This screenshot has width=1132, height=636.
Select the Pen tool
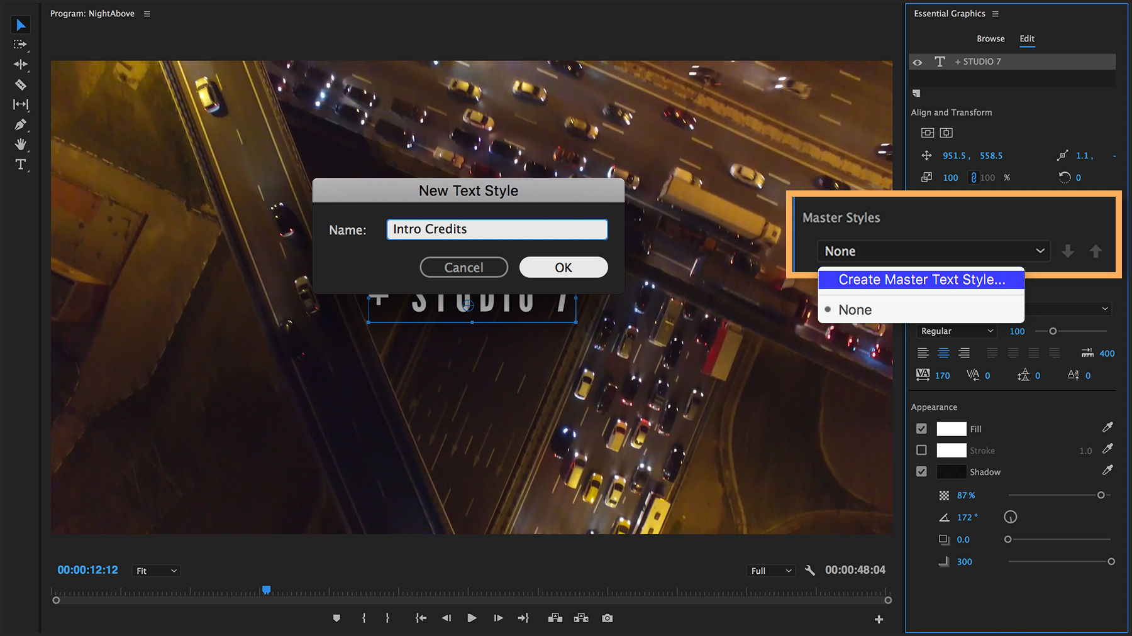point(21,124)
